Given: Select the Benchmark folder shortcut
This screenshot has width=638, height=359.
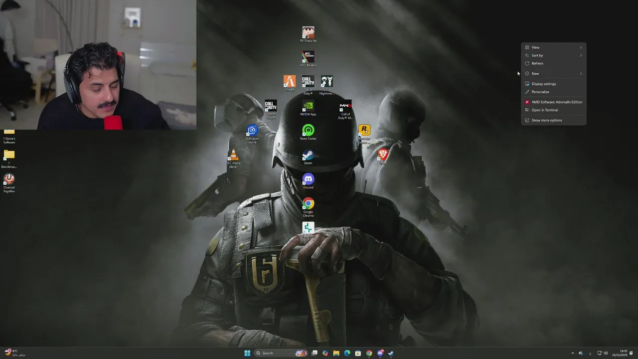Looking at the screenshot, I should pyautogui.click(x=9, y=159).
